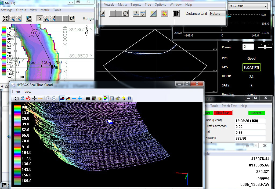Click the camera screenshot icon in Cloud toolbar
The width and height of the screenshot is (275, 189).
click(88, 98)
